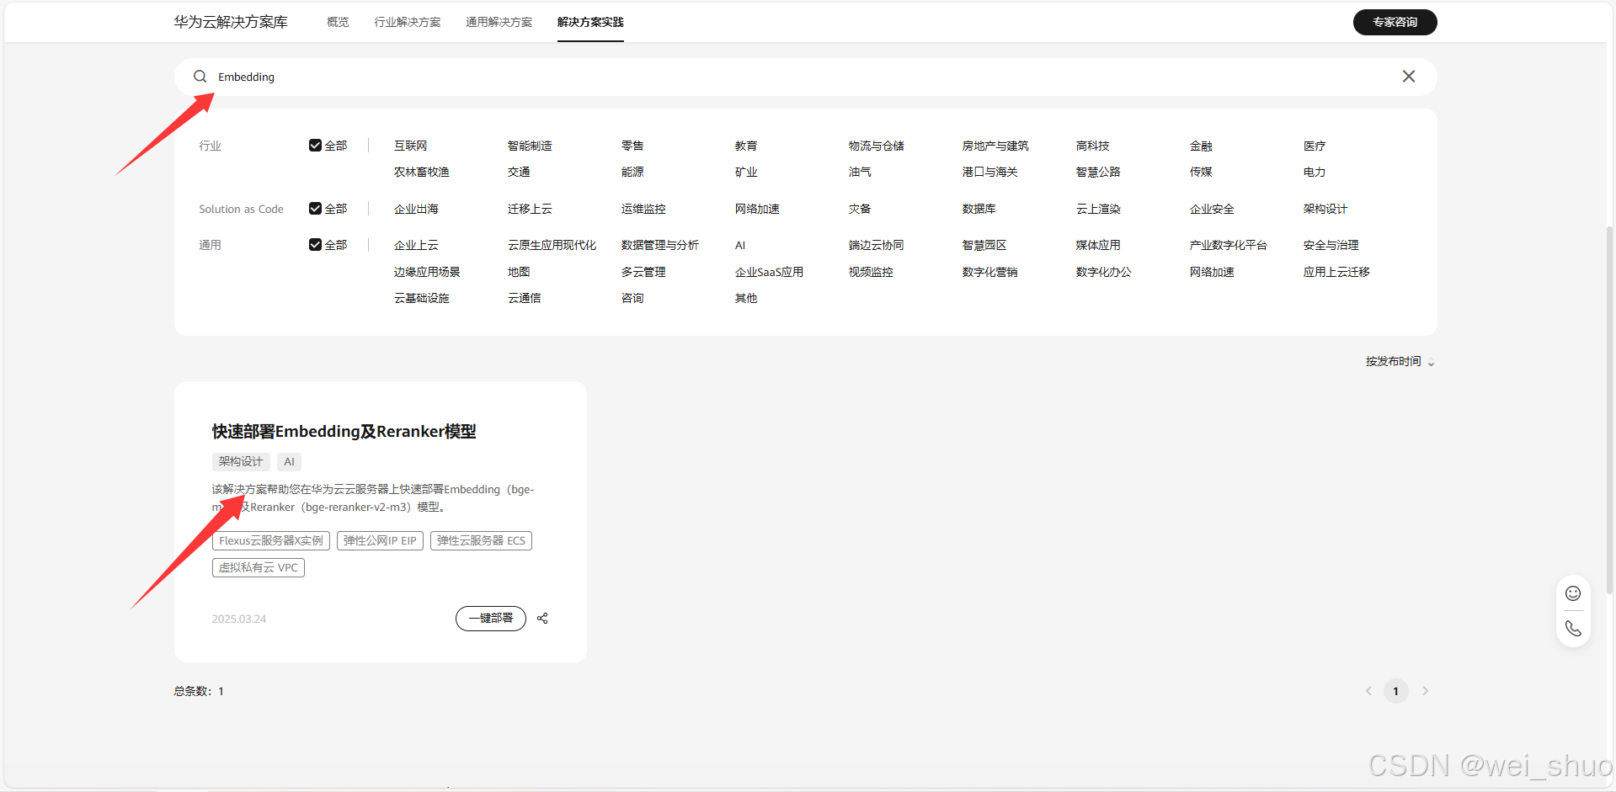Go to next page with the right arrow
Screen dimensions: 1616x792
(x=1425, y=690)
